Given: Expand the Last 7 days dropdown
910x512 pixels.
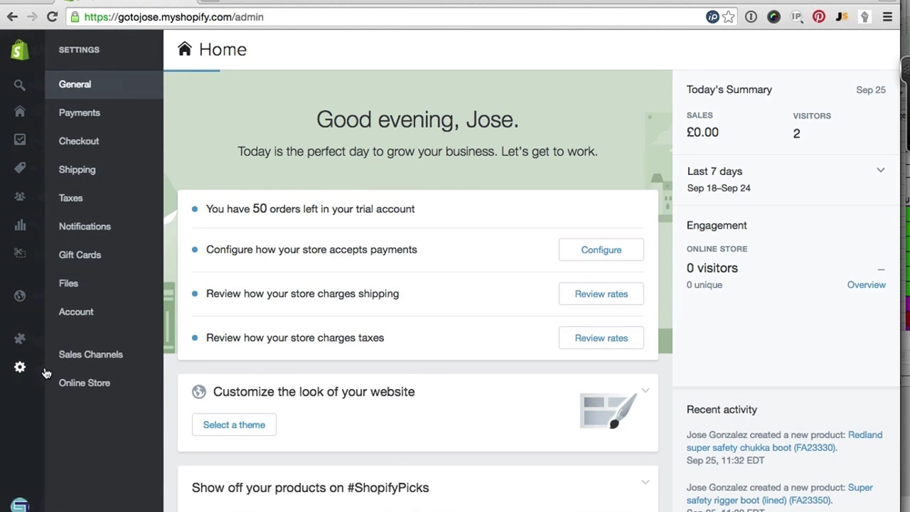Looking at the screenshot, I should click(880, 171).
